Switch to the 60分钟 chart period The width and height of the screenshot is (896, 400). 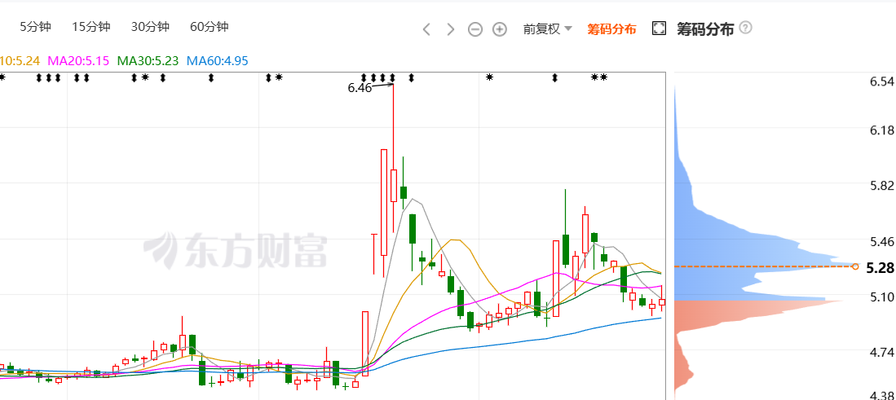coord(210,27)
